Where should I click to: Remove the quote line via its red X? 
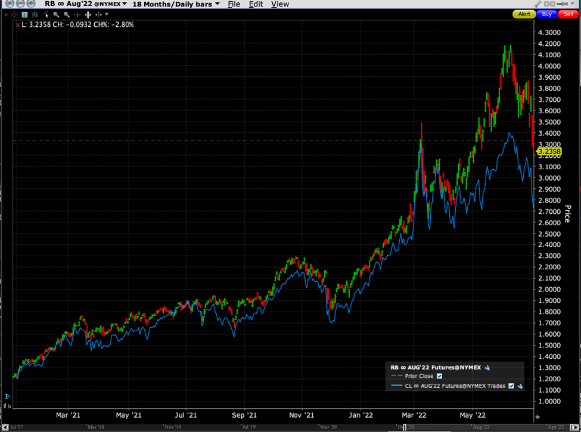coord(17,25)
